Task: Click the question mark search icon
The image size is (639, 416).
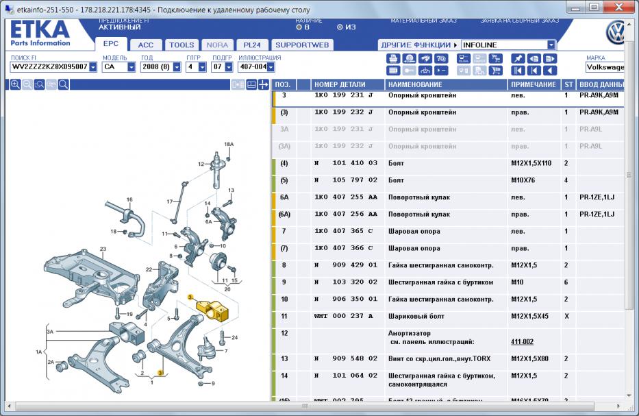Action: [x=441, y=59]
